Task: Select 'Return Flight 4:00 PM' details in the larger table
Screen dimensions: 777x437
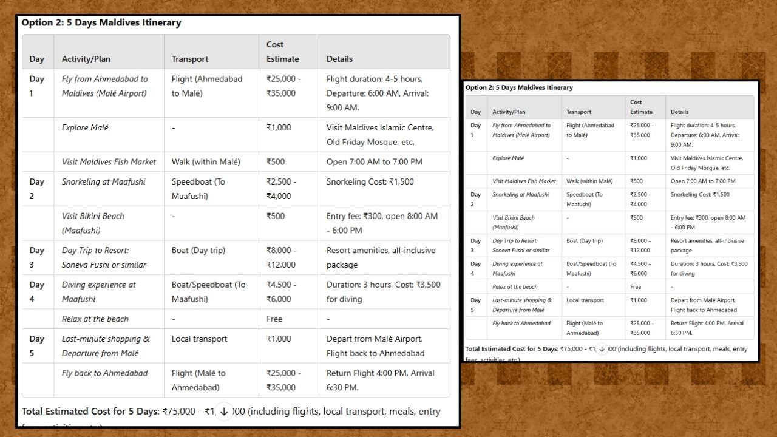Action: coord(381,380)
